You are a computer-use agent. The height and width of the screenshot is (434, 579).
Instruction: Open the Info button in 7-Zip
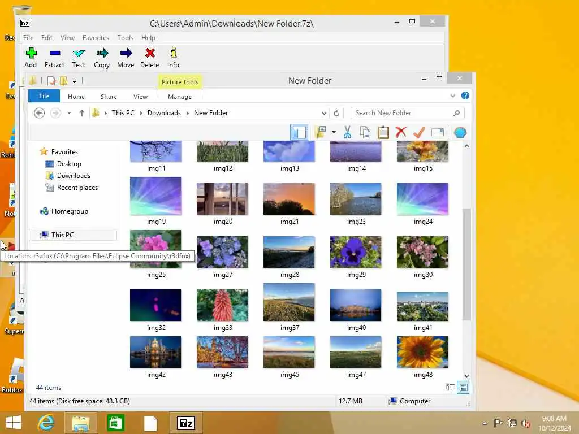[x=173, y=58]
